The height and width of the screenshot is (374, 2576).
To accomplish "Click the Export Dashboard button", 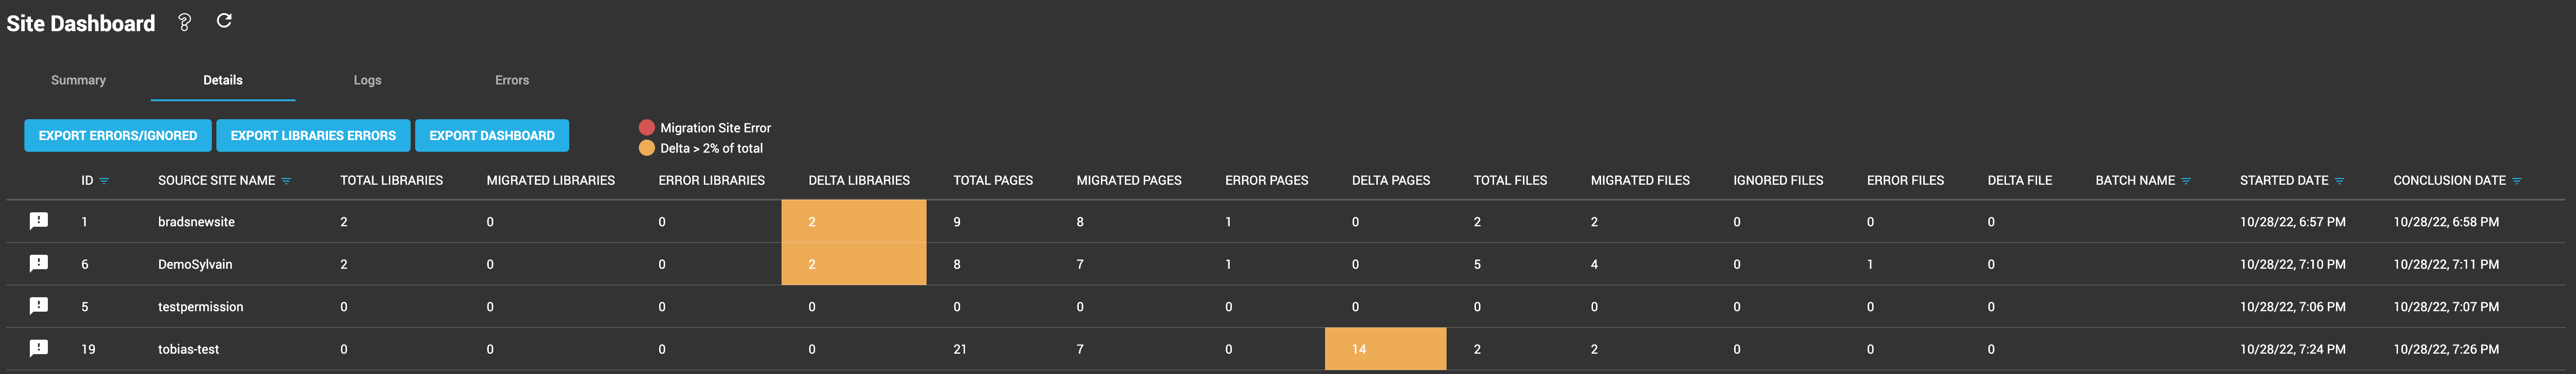I will (x=492, y=135).
